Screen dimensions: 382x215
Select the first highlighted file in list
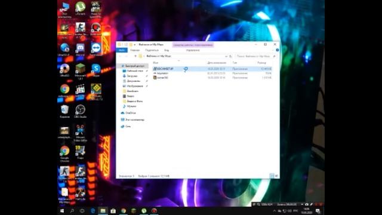click(x=212, y=69)
